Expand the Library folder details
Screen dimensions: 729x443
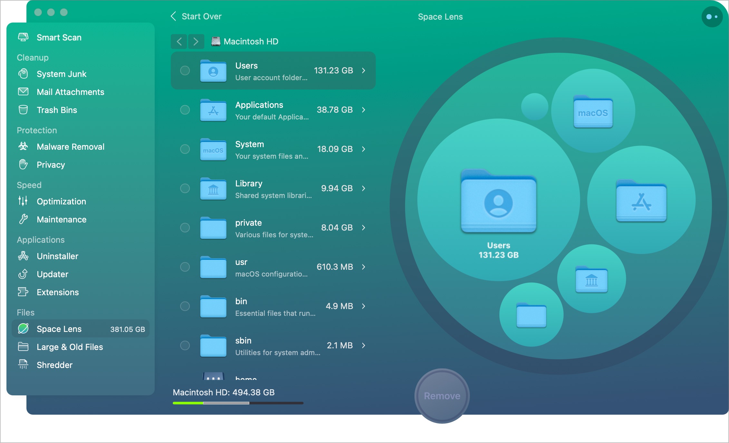(364, 188)
